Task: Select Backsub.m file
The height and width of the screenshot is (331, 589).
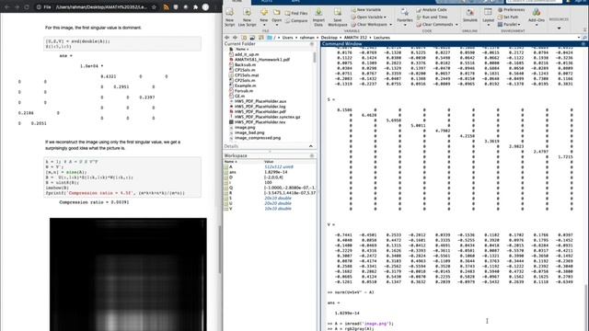Action: 245,65
